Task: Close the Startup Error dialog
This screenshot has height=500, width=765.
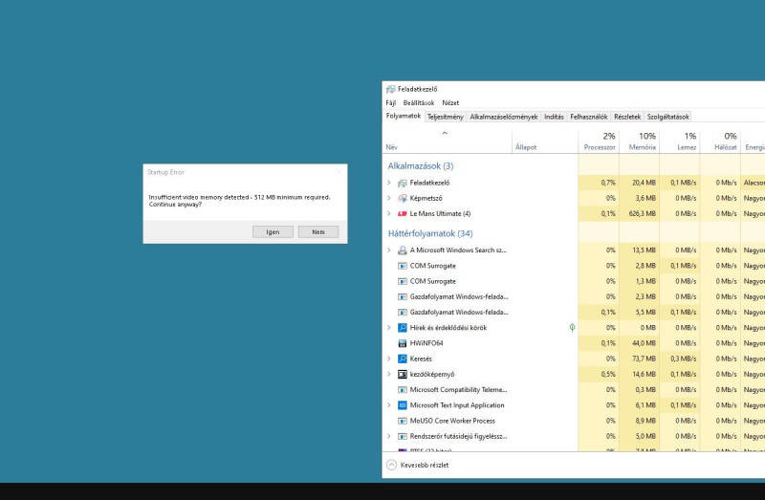Action: coord(339,172)
